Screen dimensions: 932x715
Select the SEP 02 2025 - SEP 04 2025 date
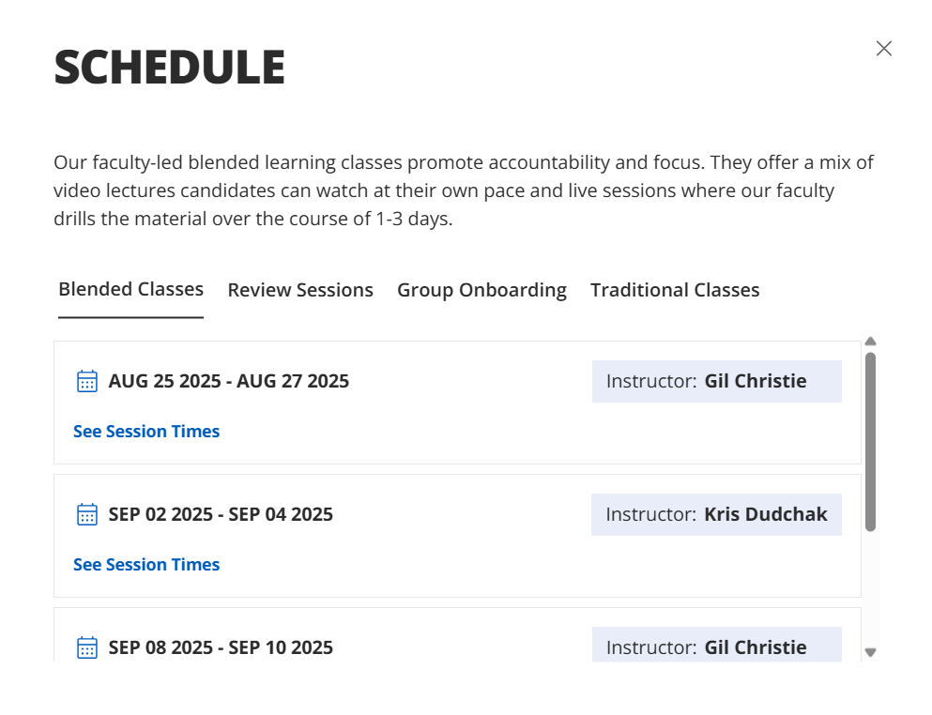[221, 514]
